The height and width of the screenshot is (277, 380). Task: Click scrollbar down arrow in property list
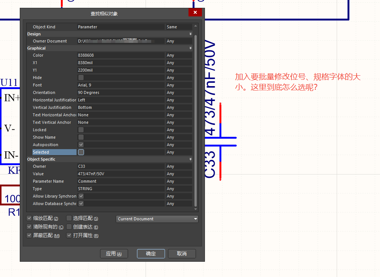[x=196, y=209]
